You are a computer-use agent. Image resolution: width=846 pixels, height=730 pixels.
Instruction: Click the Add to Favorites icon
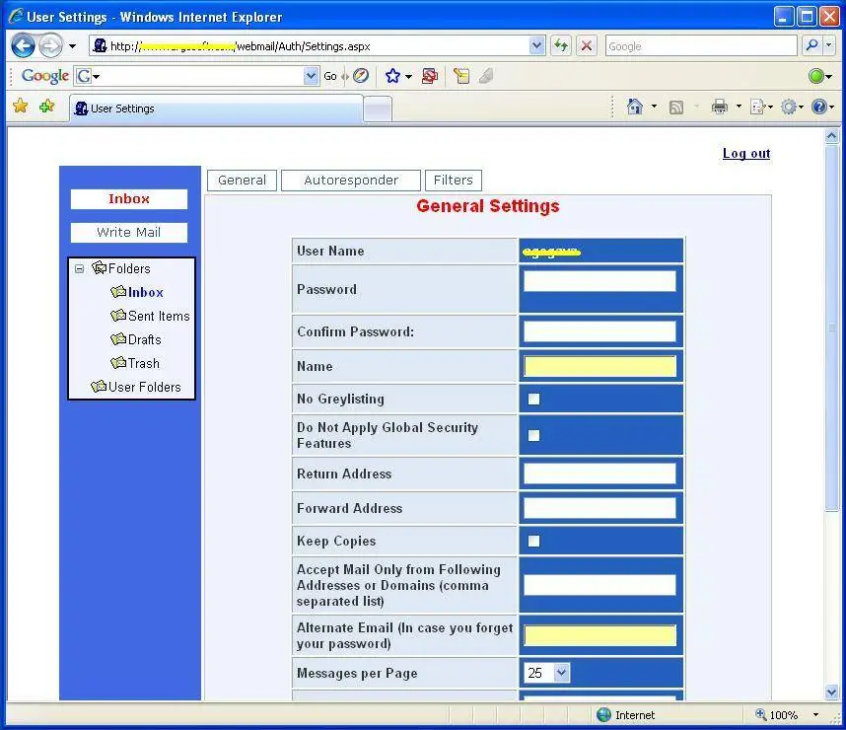click(47, 106)
